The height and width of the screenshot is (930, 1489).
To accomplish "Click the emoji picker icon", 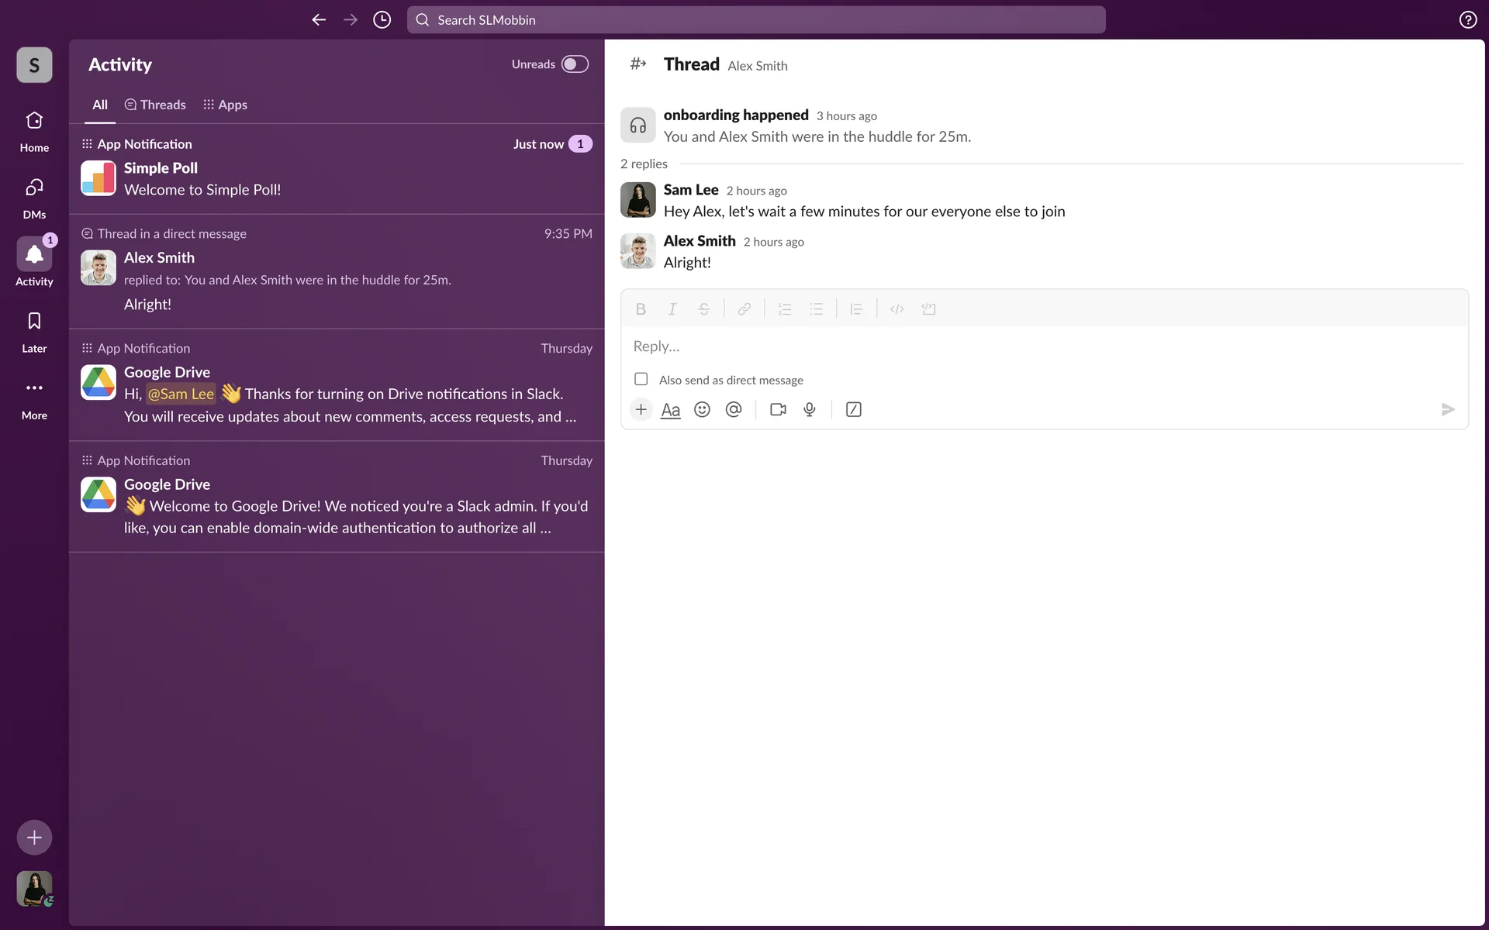I will 702,410.
